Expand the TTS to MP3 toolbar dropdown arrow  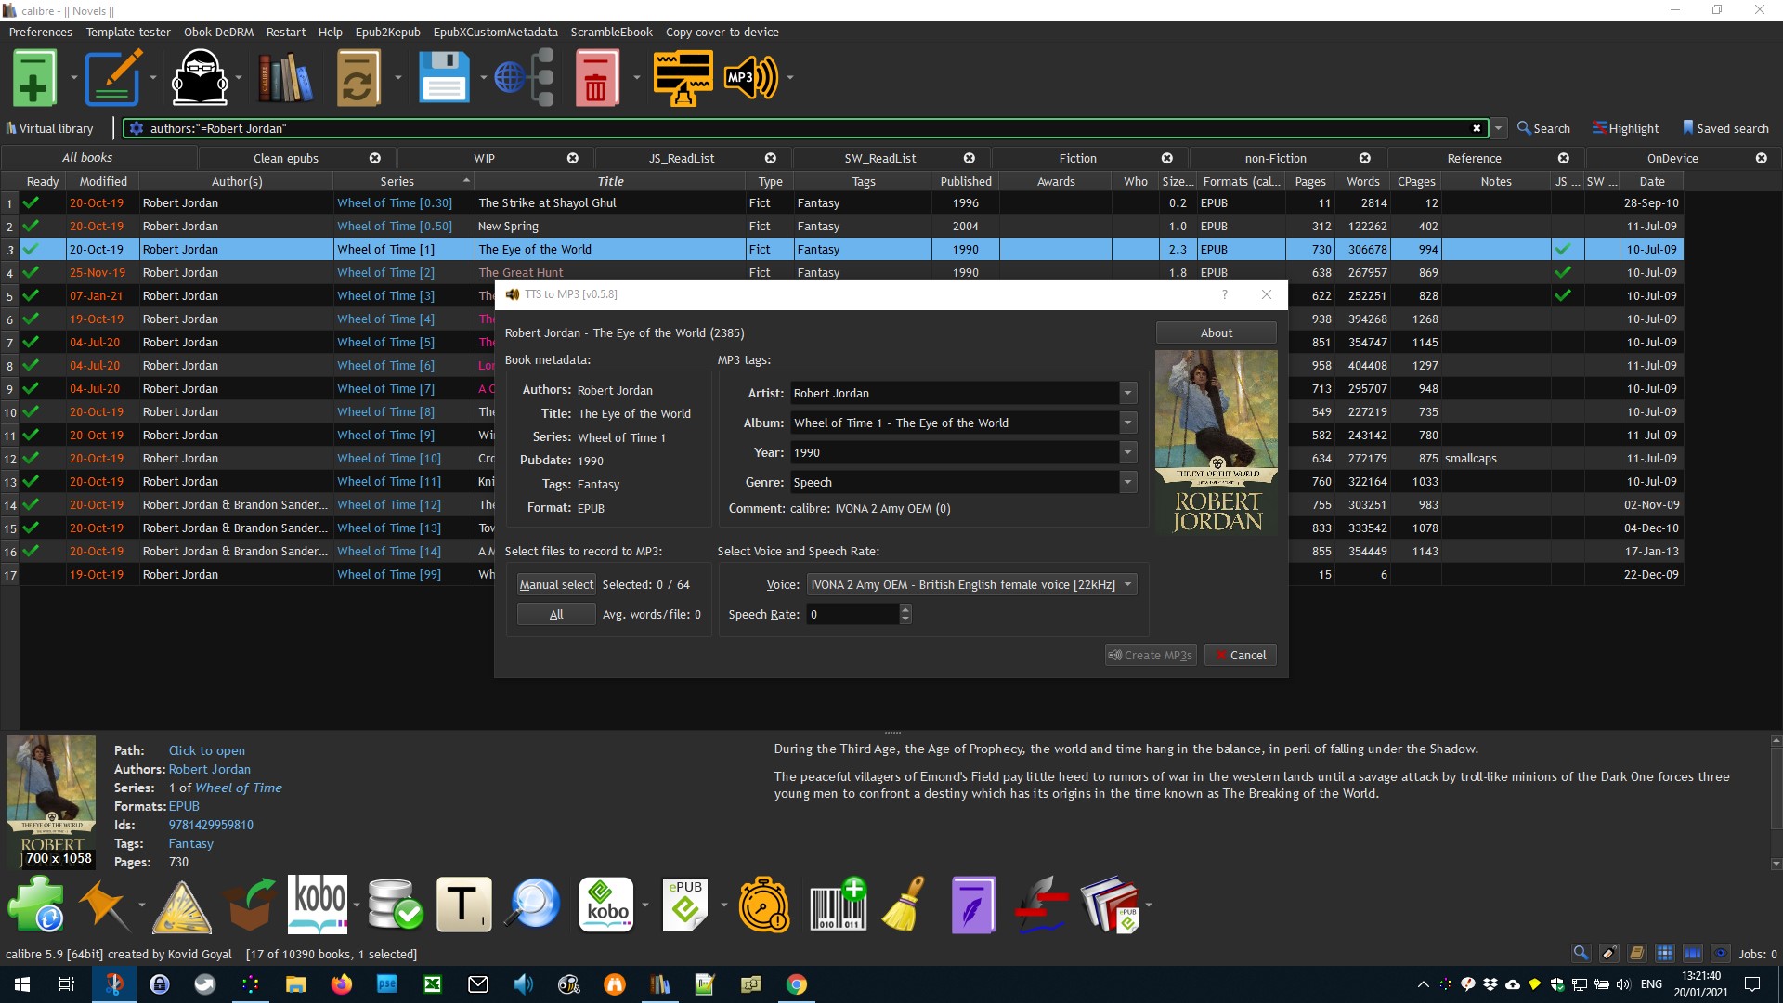pos(789,78)
